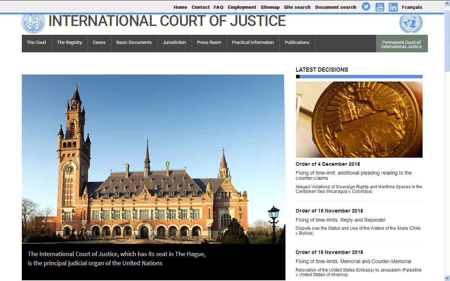
Task: Click the banner caption about The Hague seat
Action: (x=116, y=258)
